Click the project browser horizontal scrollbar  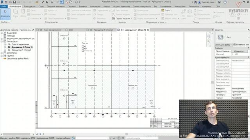(x=16, y=134)
